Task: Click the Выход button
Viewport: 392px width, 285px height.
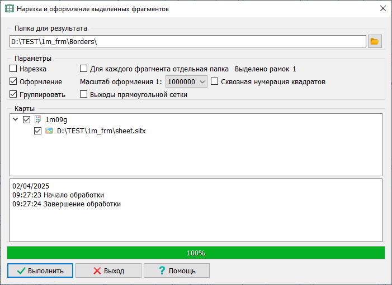Action: tap(108, 270)
